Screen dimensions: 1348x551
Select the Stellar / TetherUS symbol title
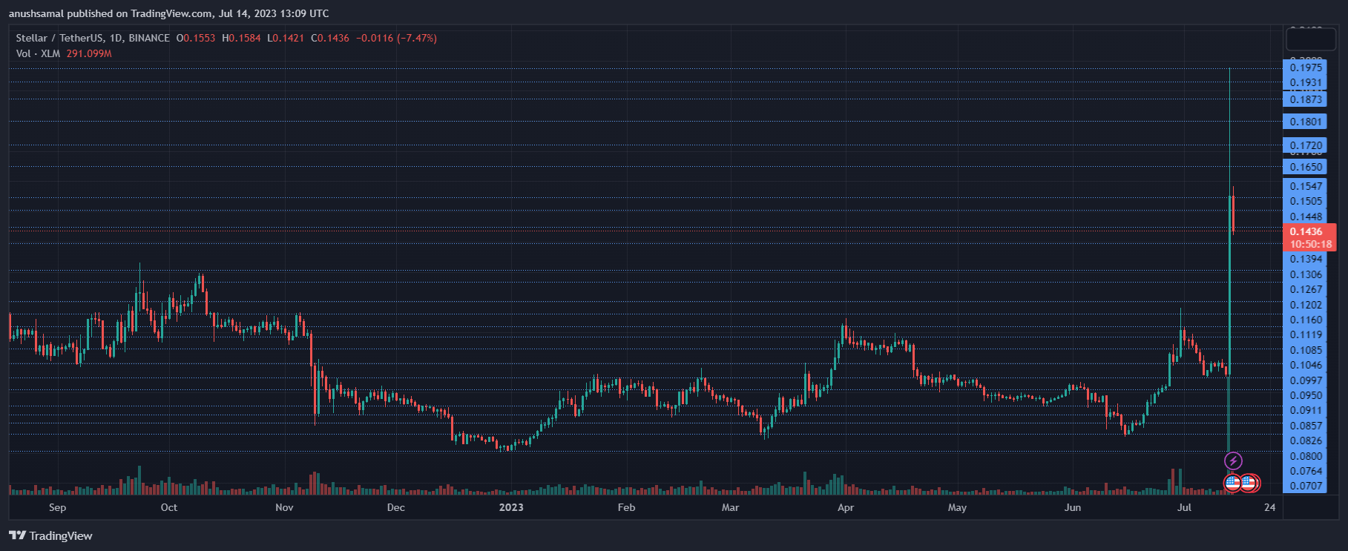tap(93, 38)
